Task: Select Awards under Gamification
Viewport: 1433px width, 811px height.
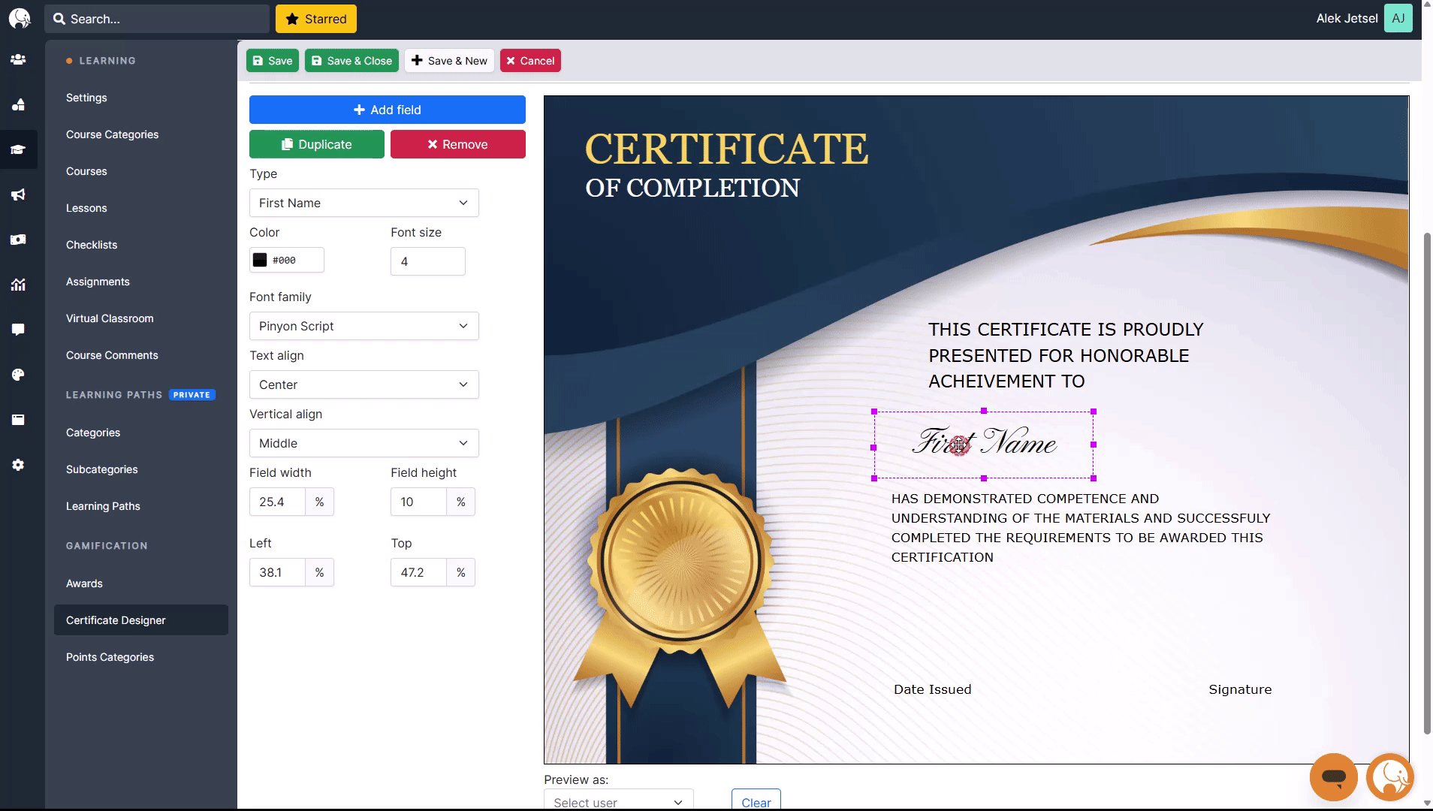Action: [x=84, y=583]
